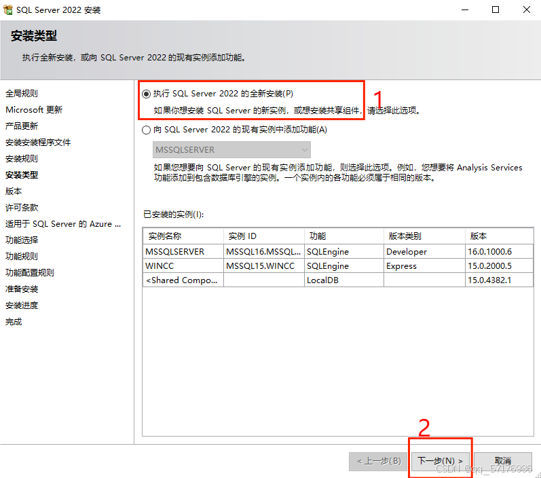Select 功能规则 step in sidebar

coord(22,257)
